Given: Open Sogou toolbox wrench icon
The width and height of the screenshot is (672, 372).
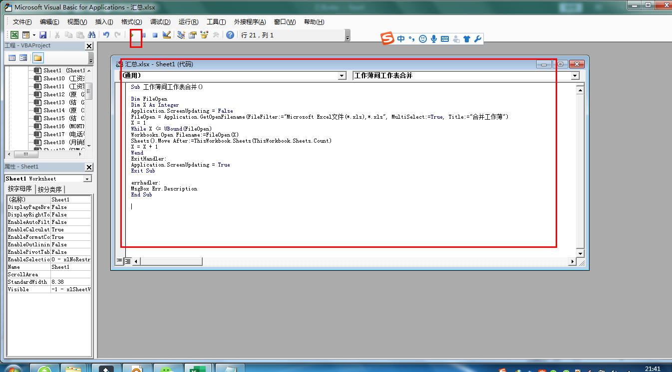Looking at the screenshot, I should tap(478, 38).
